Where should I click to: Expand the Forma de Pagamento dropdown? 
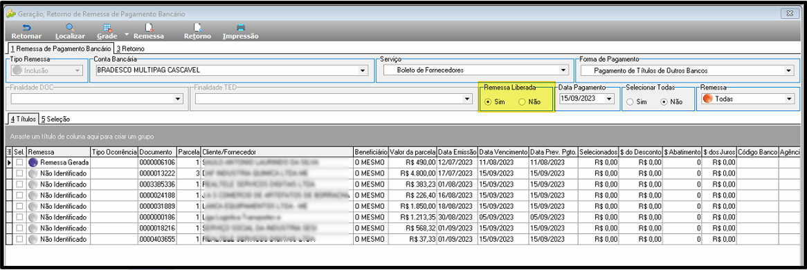coord(789,70)
